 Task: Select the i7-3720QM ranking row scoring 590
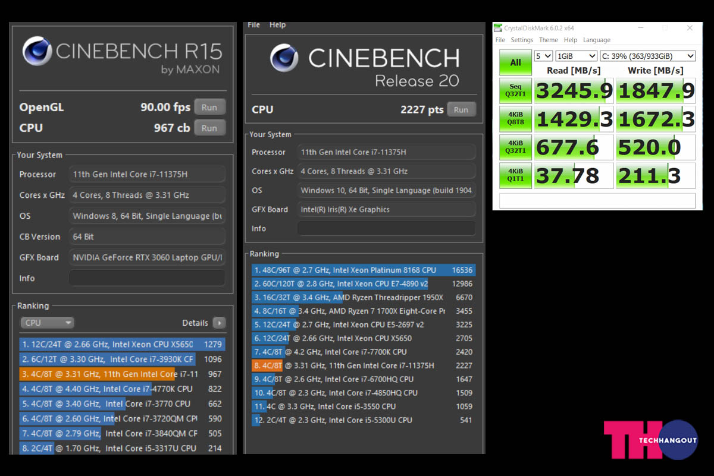click(122, 418)
